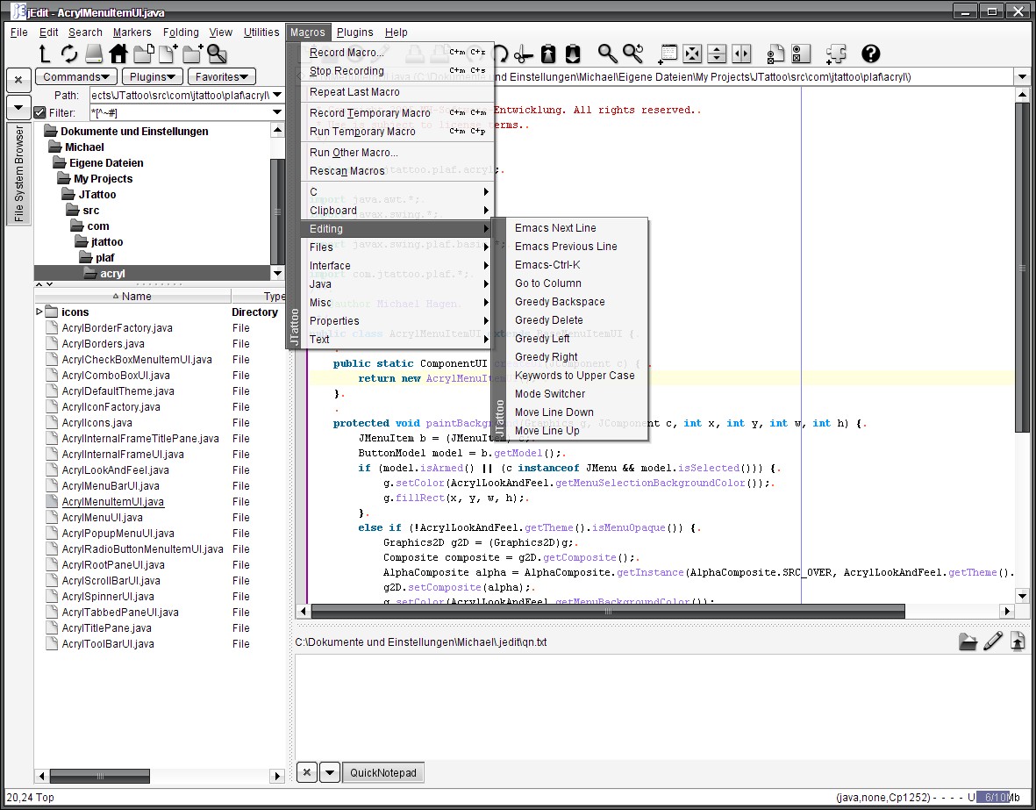
Task: Open the Clipboard macros submenu
Action: [397, 211]
